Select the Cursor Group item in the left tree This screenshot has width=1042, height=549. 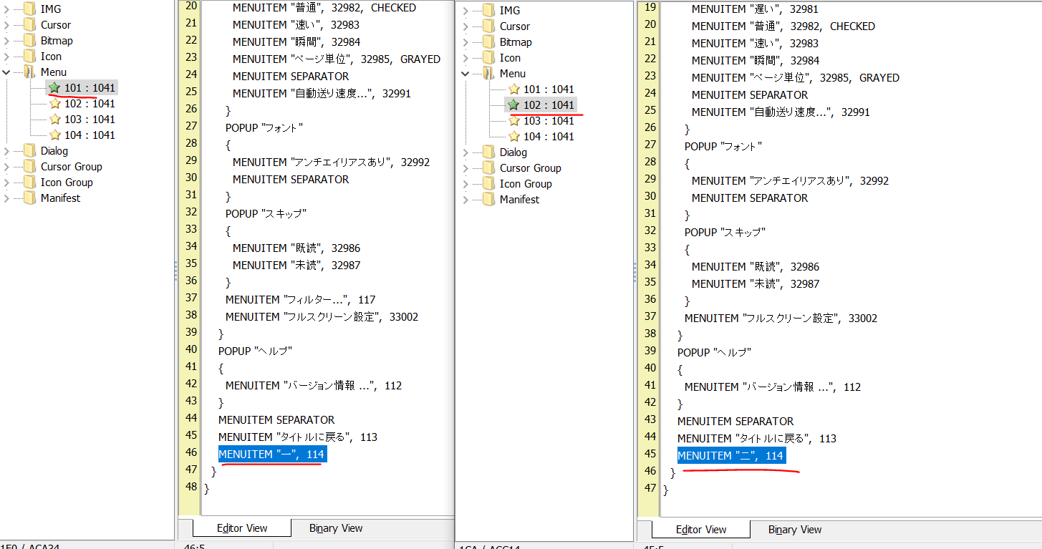(x=71, y=167)
